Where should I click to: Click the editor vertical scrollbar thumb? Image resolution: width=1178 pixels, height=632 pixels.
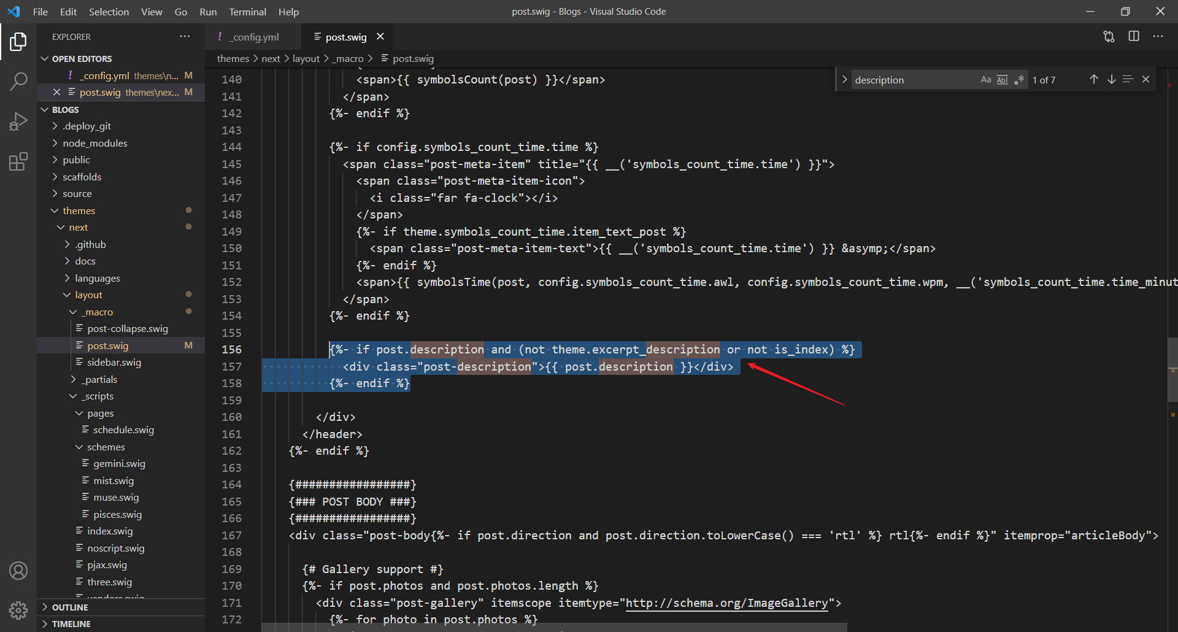pos(1172,369)
